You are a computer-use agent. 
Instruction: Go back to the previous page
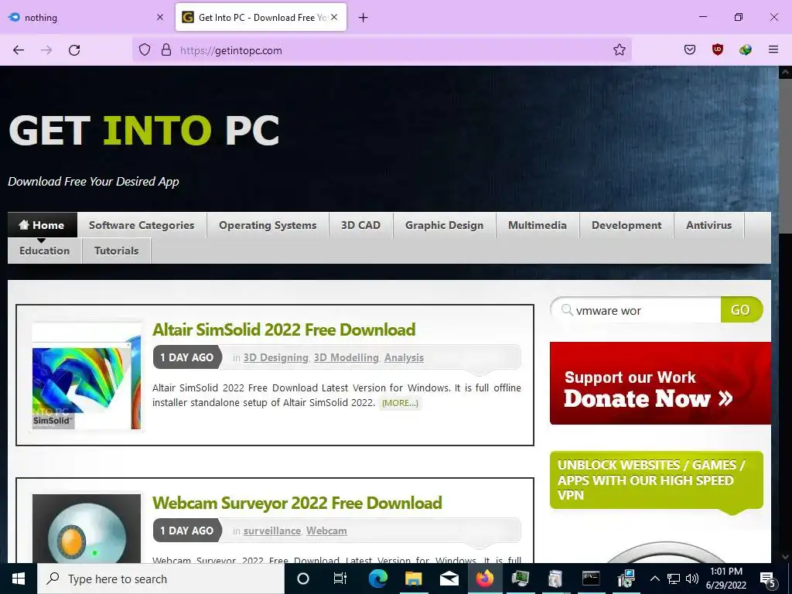[x=19, y=50]
